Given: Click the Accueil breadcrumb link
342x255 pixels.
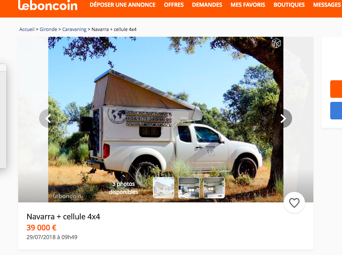Looking at the screenshot, I should tap(27, 29).
